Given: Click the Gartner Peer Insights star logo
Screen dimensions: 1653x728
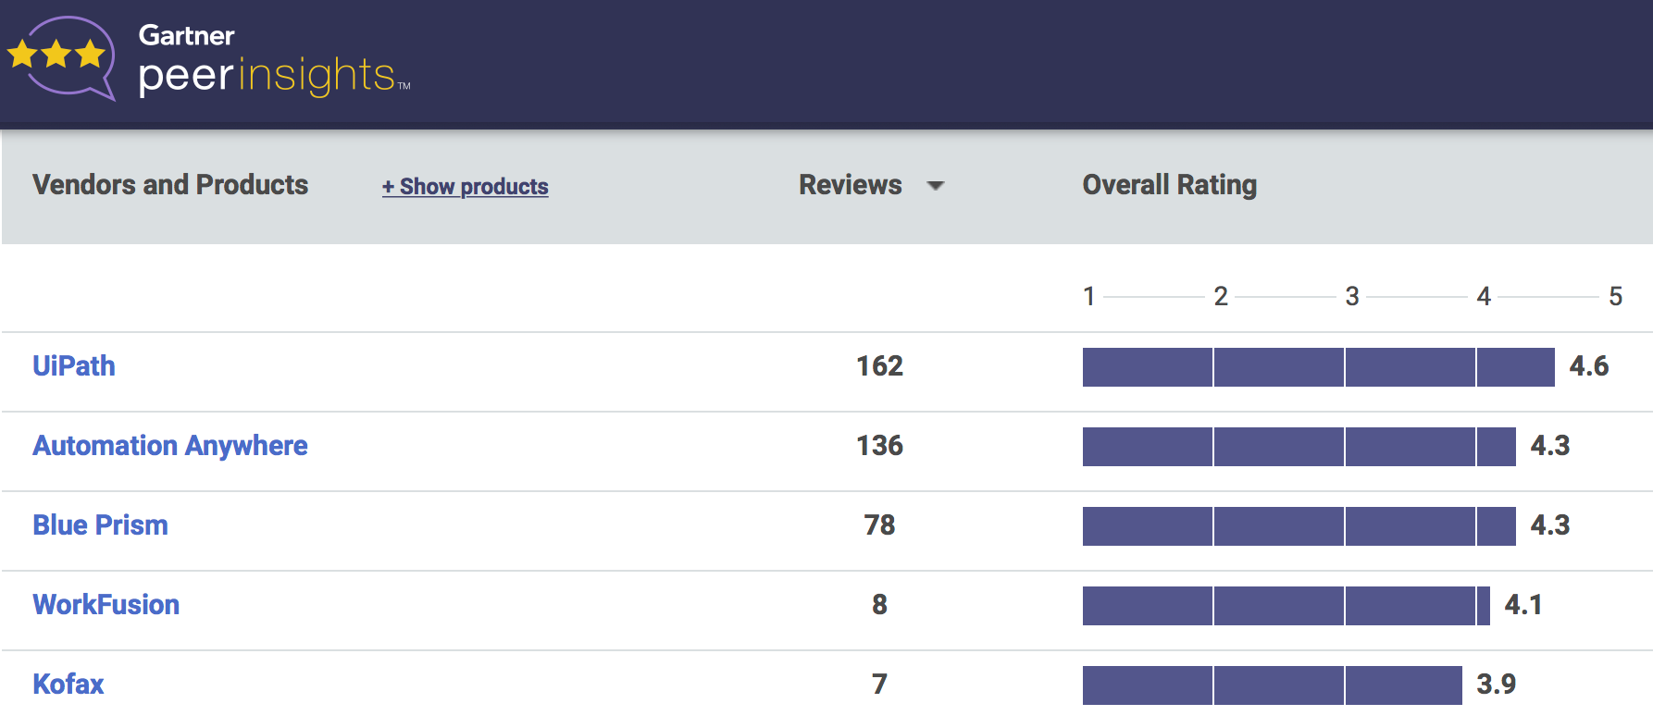Looking at the screenshot, I should click(x=61, y=57).
